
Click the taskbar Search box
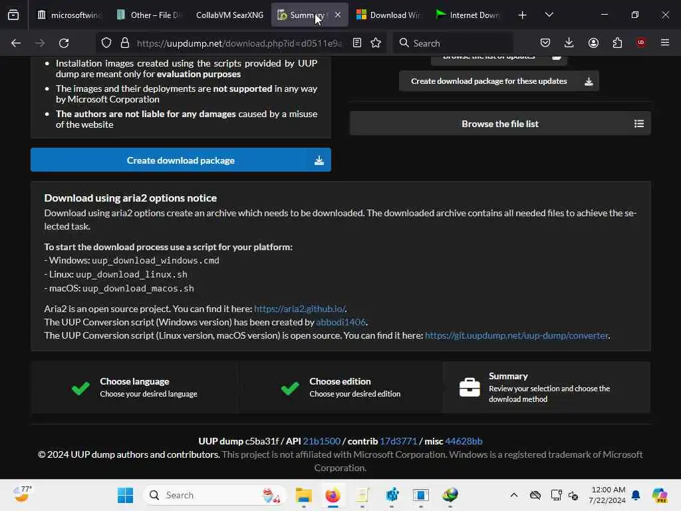point(215,495)
